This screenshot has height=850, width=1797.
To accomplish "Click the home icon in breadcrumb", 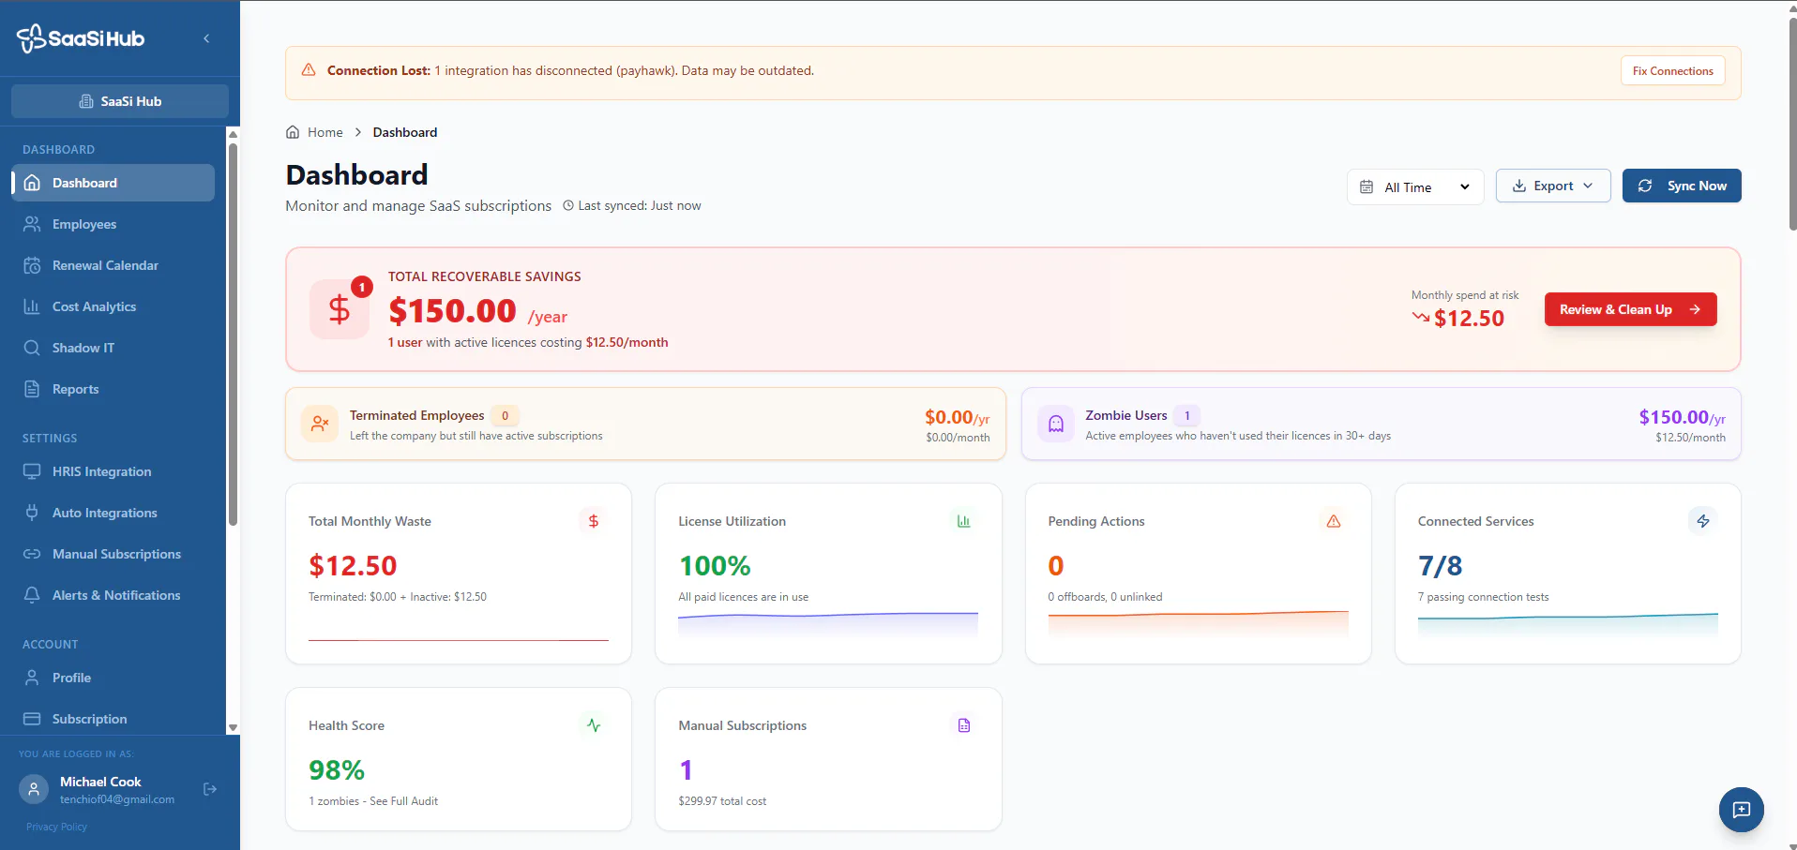I will pyautogui.click(x=293, y=132).
